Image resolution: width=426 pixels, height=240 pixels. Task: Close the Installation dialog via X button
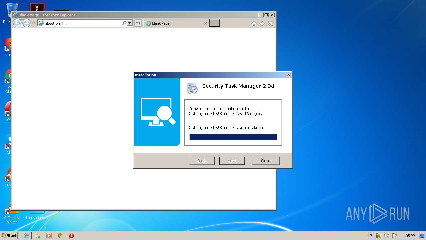[288, 75]
